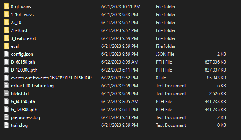Click the G_120300.pth file name

[24, 110]
